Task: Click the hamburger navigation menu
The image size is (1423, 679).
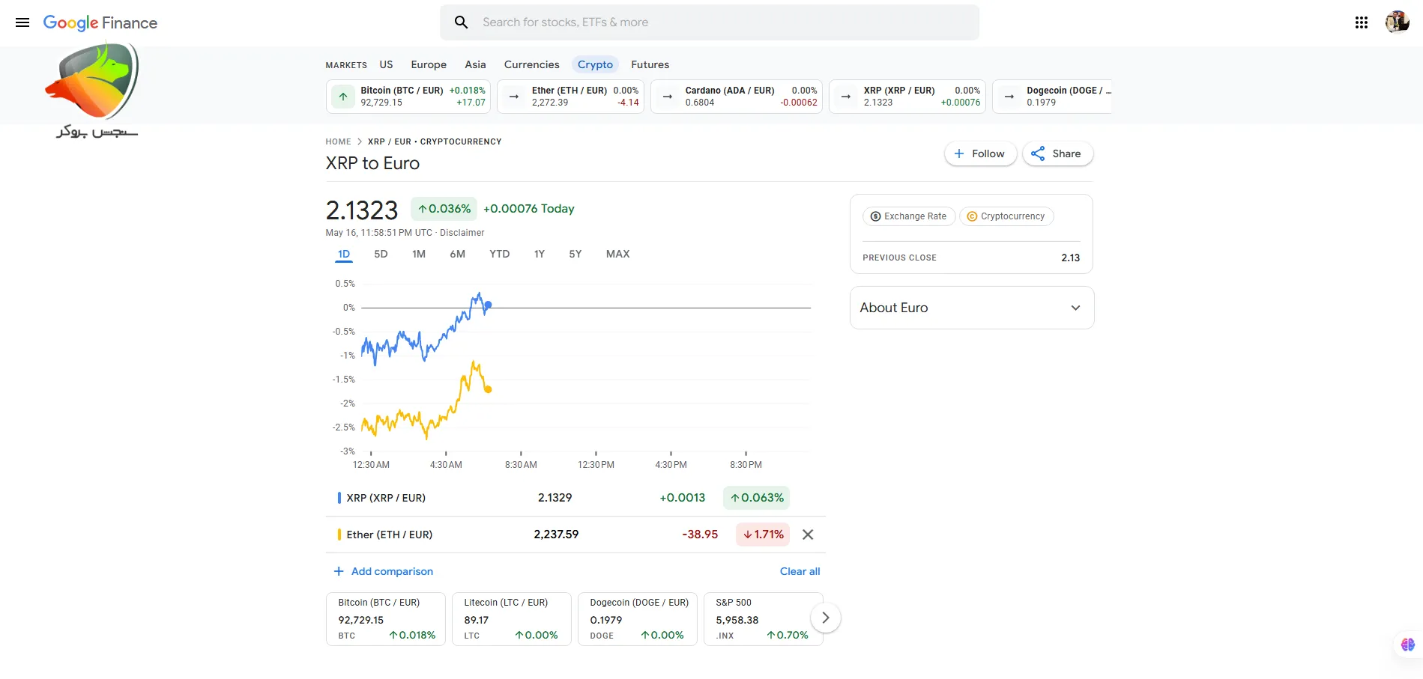Action: click(22, 22)
